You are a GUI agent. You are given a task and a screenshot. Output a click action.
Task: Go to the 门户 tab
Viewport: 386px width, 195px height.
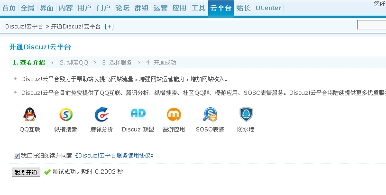(x=103, y=8)
